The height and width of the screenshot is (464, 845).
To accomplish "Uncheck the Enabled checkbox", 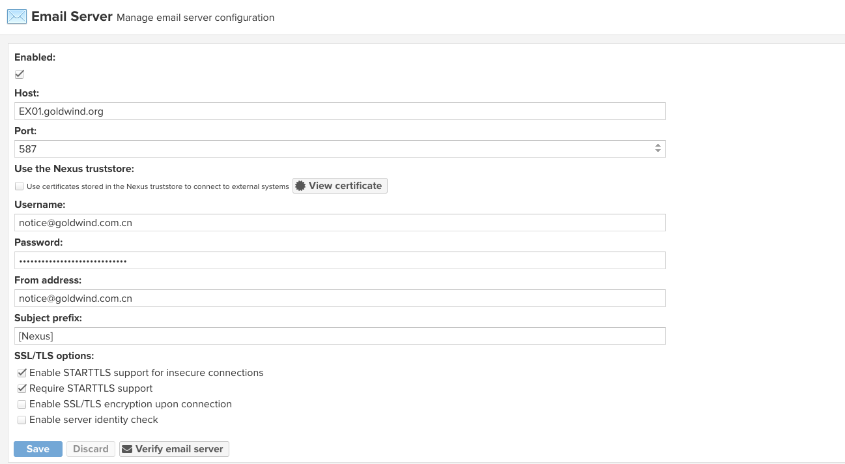I will point(20,74).
